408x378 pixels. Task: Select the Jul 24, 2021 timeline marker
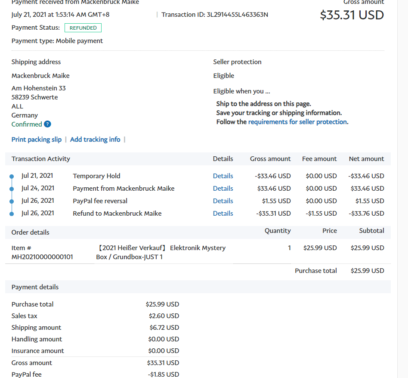pyautogui.click(x=12, y=189)
